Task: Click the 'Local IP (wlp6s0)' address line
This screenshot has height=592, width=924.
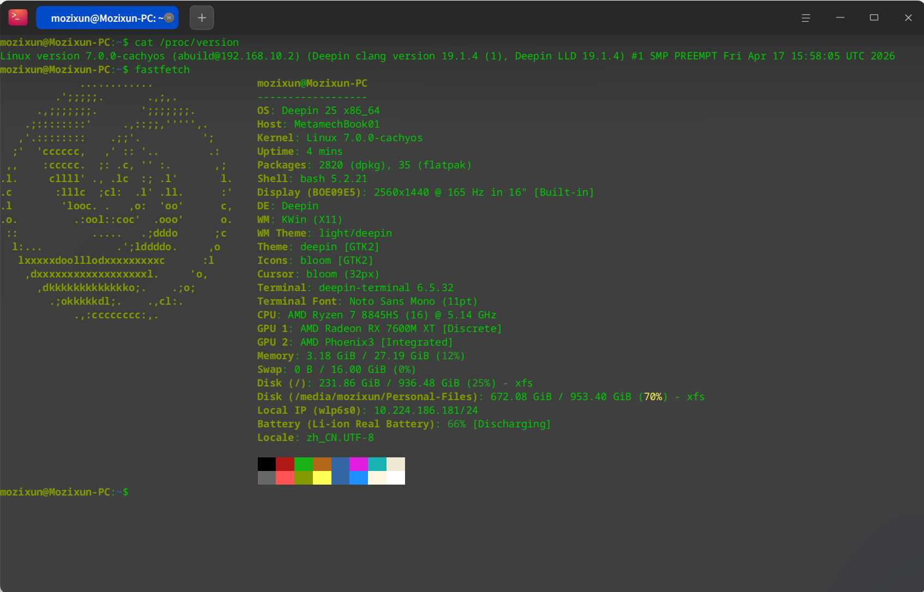Action: 367,410
